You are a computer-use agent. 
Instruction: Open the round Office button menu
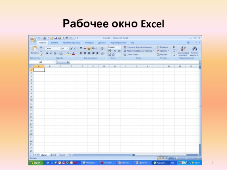33,39
